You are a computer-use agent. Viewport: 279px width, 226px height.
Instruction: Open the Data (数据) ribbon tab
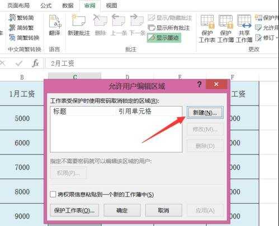[x=68, y=6]
